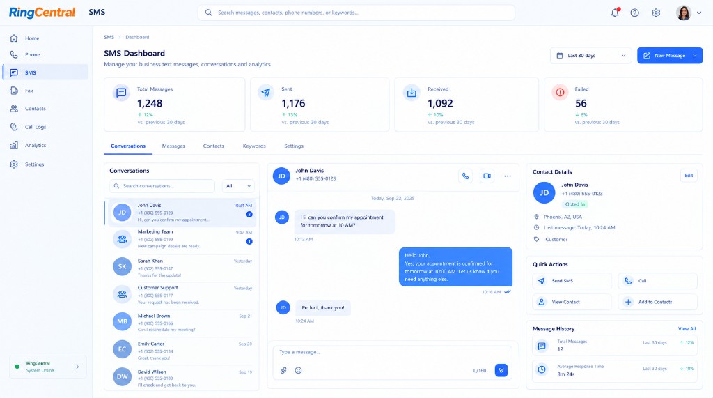Screen dimensions: 713x398
Task: Switch to the Settings tab
Action: coord(294,146)
